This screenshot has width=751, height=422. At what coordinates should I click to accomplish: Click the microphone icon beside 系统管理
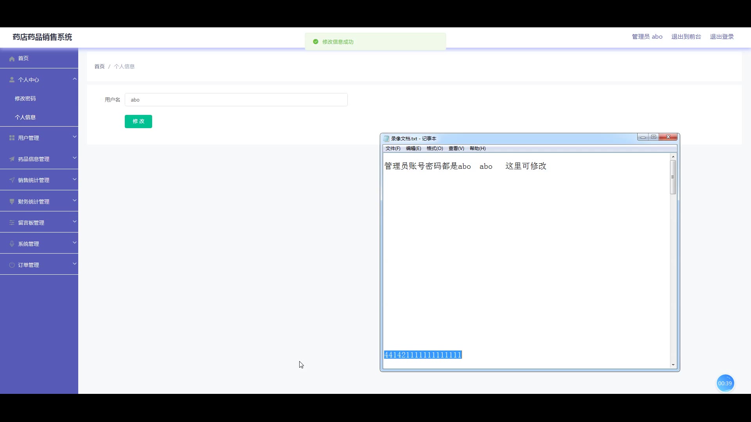(12, 244)
